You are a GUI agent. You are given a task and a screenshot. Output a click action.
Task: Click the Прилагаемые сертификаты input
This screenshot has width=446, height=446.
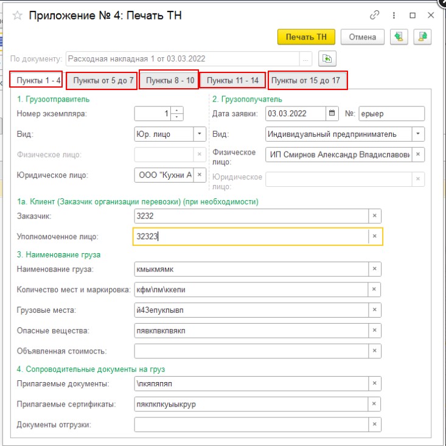point(251,404)
